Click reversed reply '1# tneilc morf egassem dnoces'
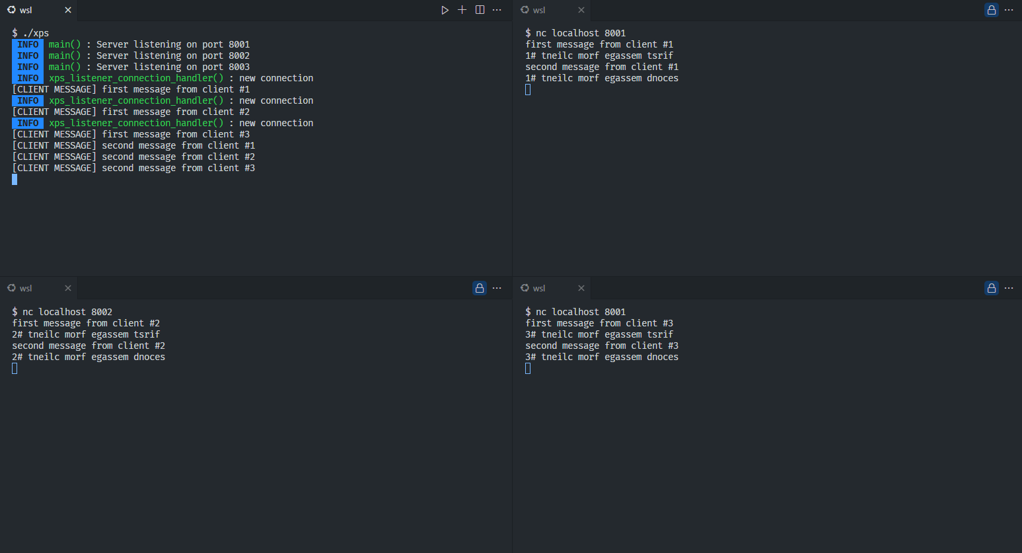1022x553 pixels. pyautogui.click(x=602, y=78)
